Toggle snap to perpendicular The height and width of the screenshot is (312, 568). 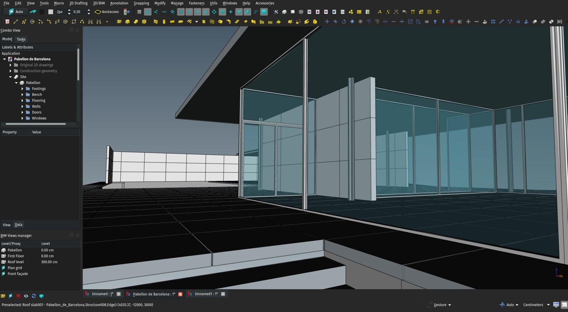pyautogui.click(x=206, y=12)
